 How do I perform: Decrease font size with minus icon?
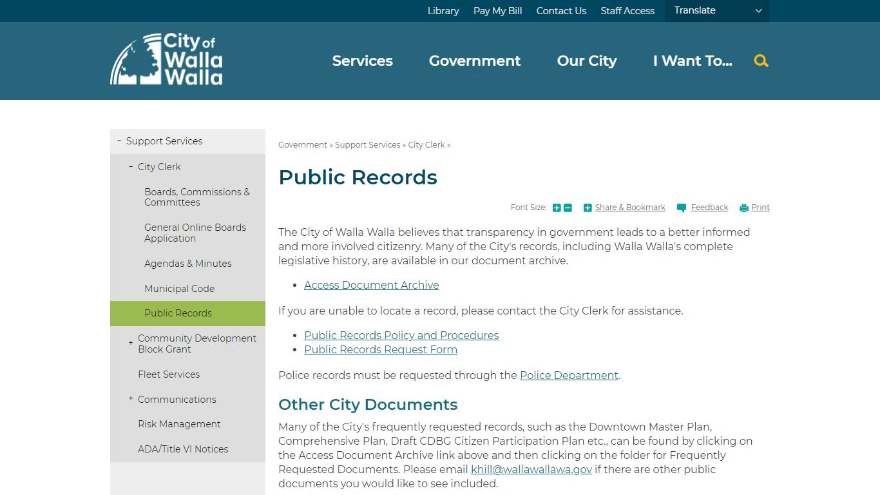[568, 208]
